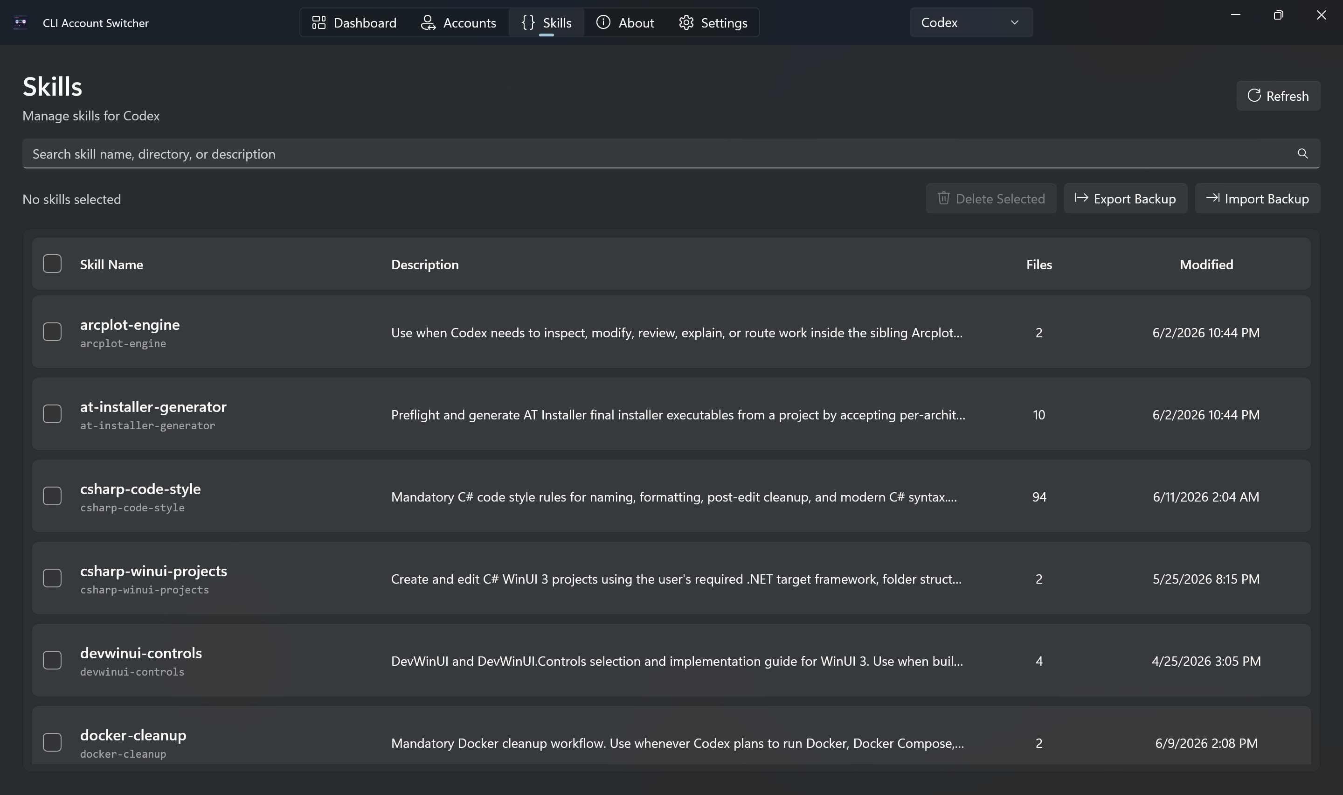Click the arcplot-engine skill name
The image size is (1343, 795).
130,325
